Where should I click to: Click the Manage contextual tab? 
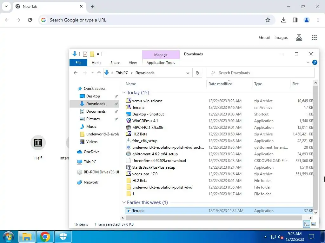point(161,54)
